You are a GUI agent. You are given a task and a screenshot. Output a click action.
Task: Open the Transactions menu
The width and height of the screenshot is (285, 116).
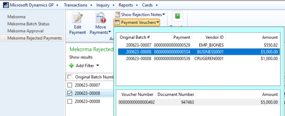click(78, 5)
